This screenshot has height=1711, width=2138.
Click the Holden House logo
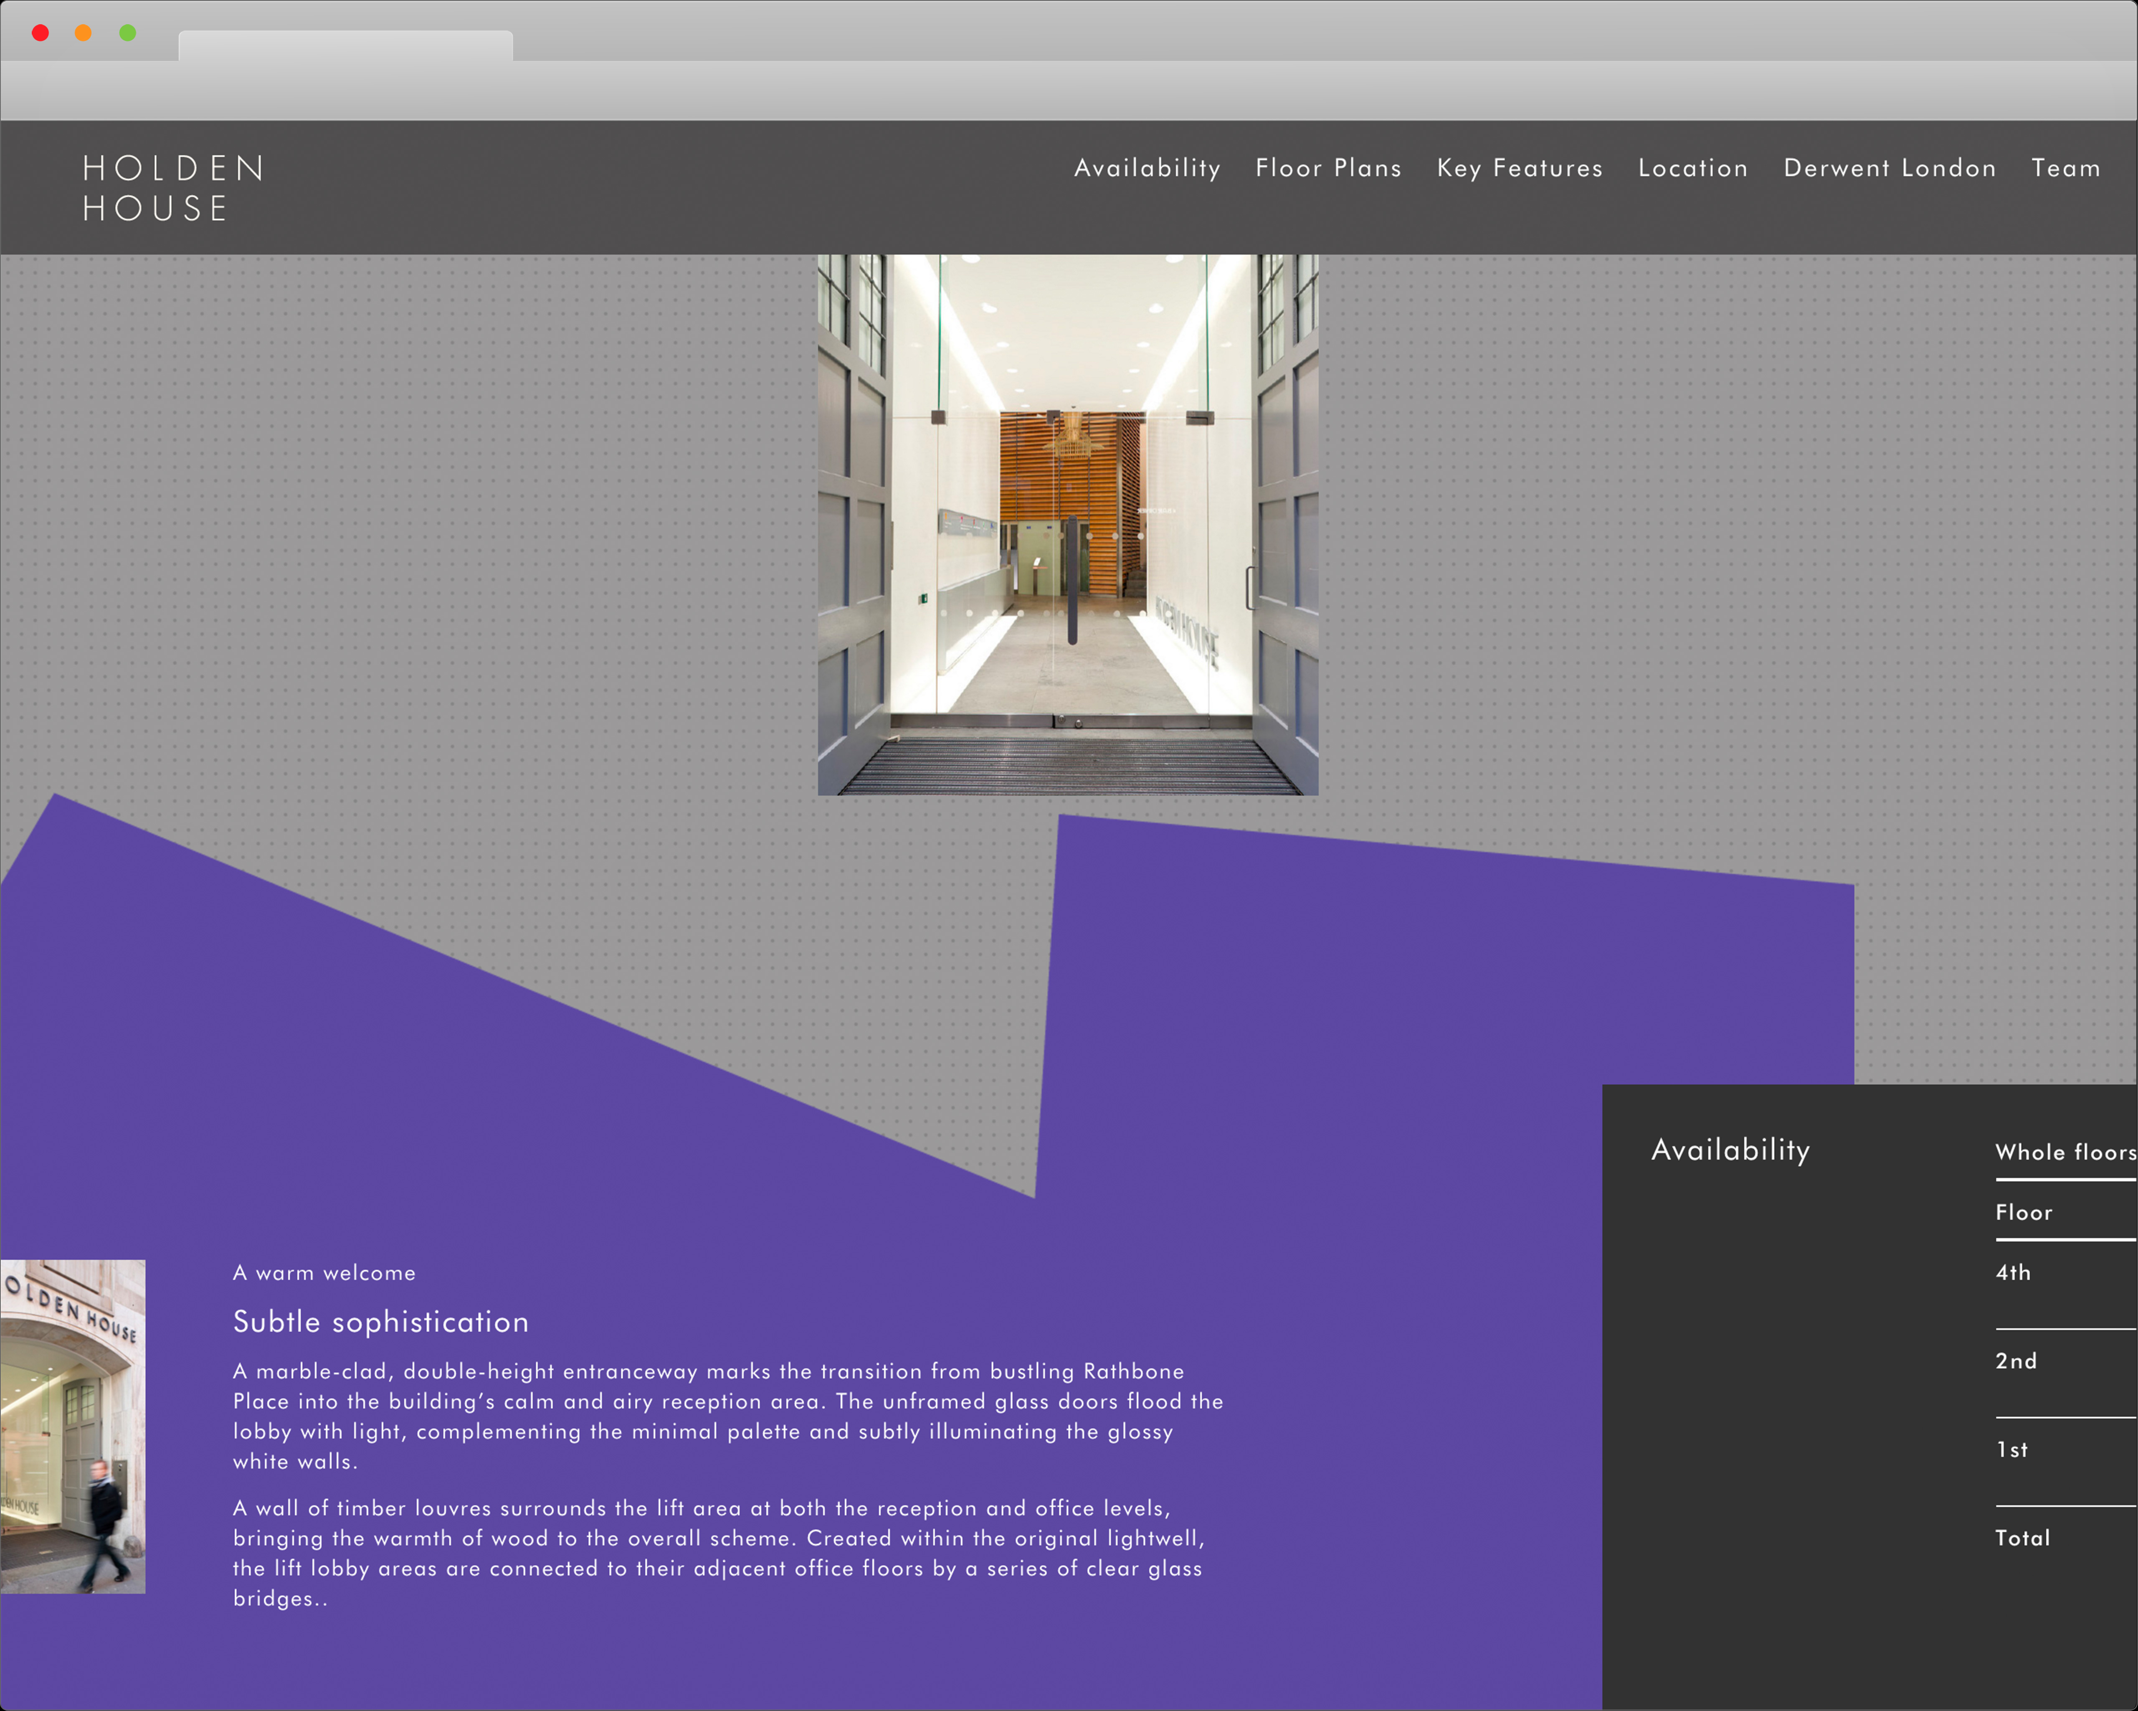coord(174,188)
